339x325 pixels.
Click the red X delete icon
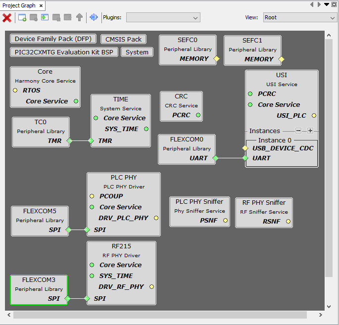coord(7,18)
